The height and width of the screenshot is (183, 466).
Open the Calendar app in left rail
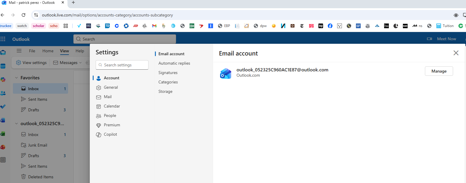point(3,66)
